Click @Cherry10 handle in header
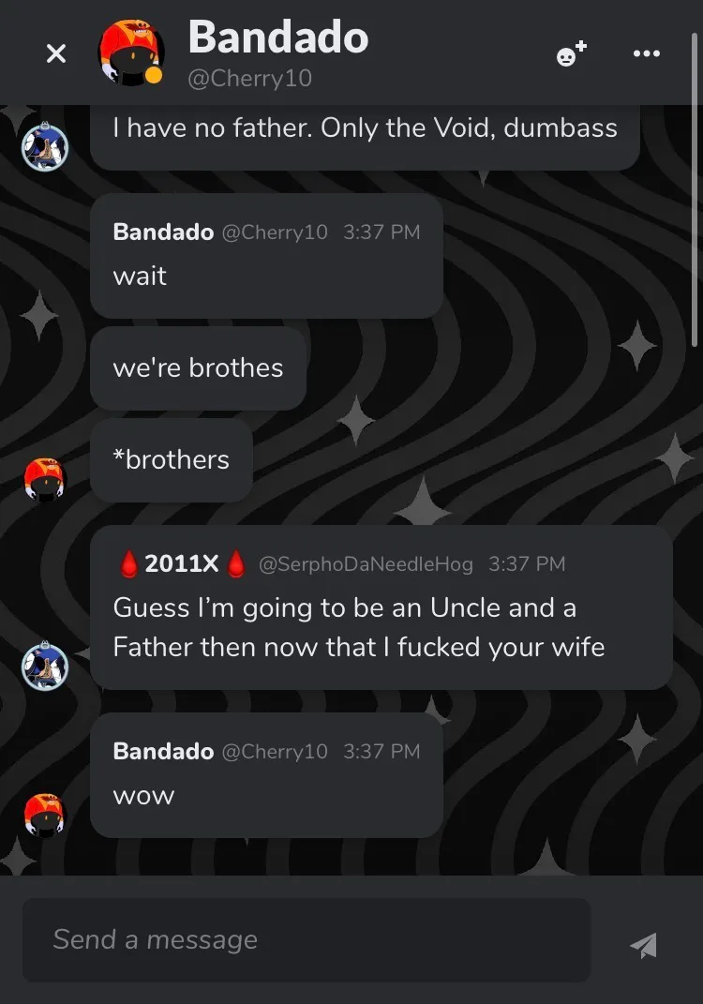Image resolution: width=703 pixels, height=1004 pixels. pyautogui.click(x=249, y=78)
